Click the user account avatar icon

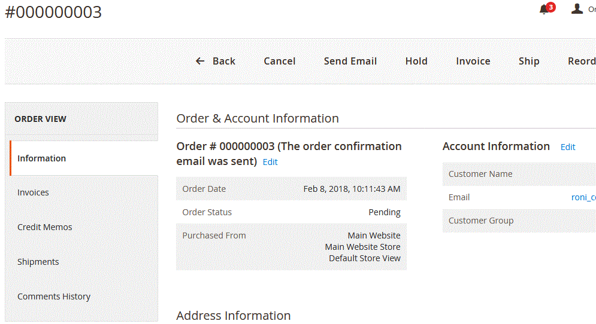pos(577,9)
